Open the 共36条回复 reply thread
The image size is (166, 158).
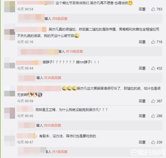tap(53, 78)
